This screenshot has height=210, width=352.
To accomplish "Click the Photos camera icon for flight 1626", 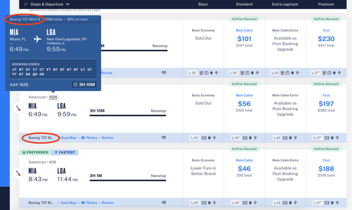I will [83, 137].
